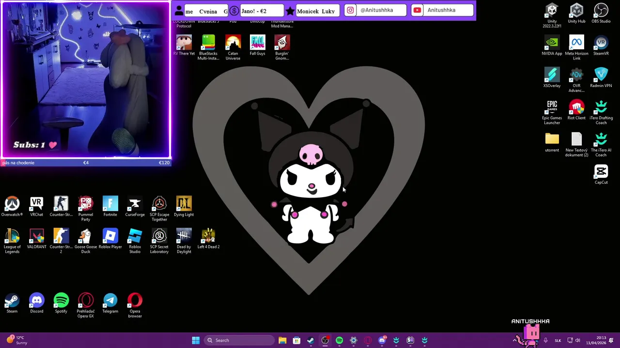
Task: Select the Overwatch desktop icon
Action: pyautogui.click(x=12, y=207)
